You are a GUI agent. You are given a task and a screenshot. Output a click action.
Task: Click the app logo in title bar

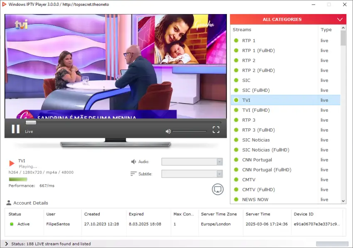click(x=4, y=4)
